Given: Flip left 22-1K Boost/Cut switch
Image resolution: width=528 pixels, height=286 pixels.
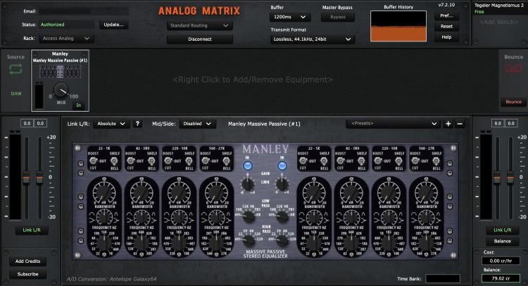Looking at the screenshot, I should tap(93, 161).
